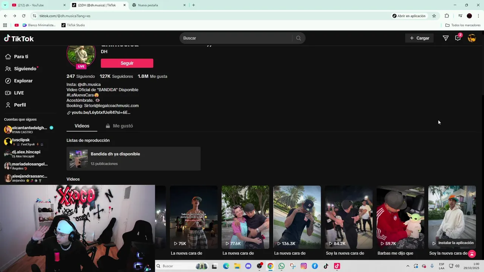This screenshot has height=272, width=484.
Task: Open the profile avatar menu
Action: pos(472,38)
